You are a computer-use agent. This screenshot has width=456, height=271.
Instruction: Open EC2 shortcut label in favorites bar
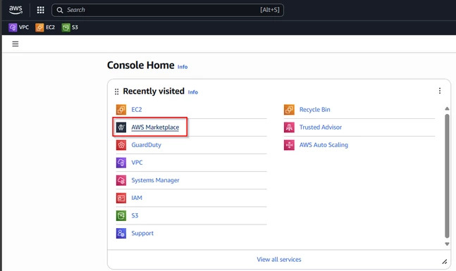coord(50,27)
